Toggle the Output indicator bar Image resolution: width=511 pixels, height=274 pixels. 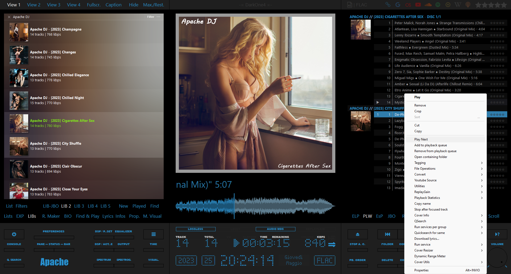124,250
